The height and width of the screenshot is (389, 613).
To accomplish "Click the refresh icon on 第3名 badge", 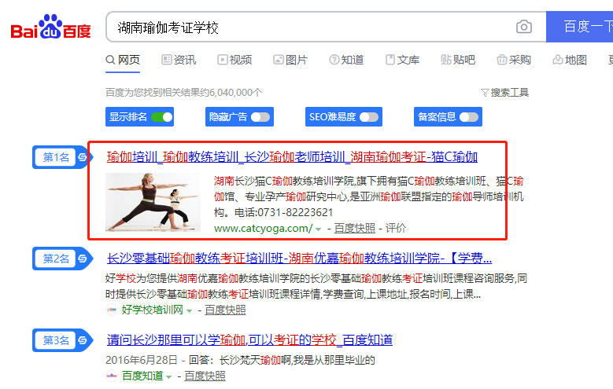I will pos(82,339).
